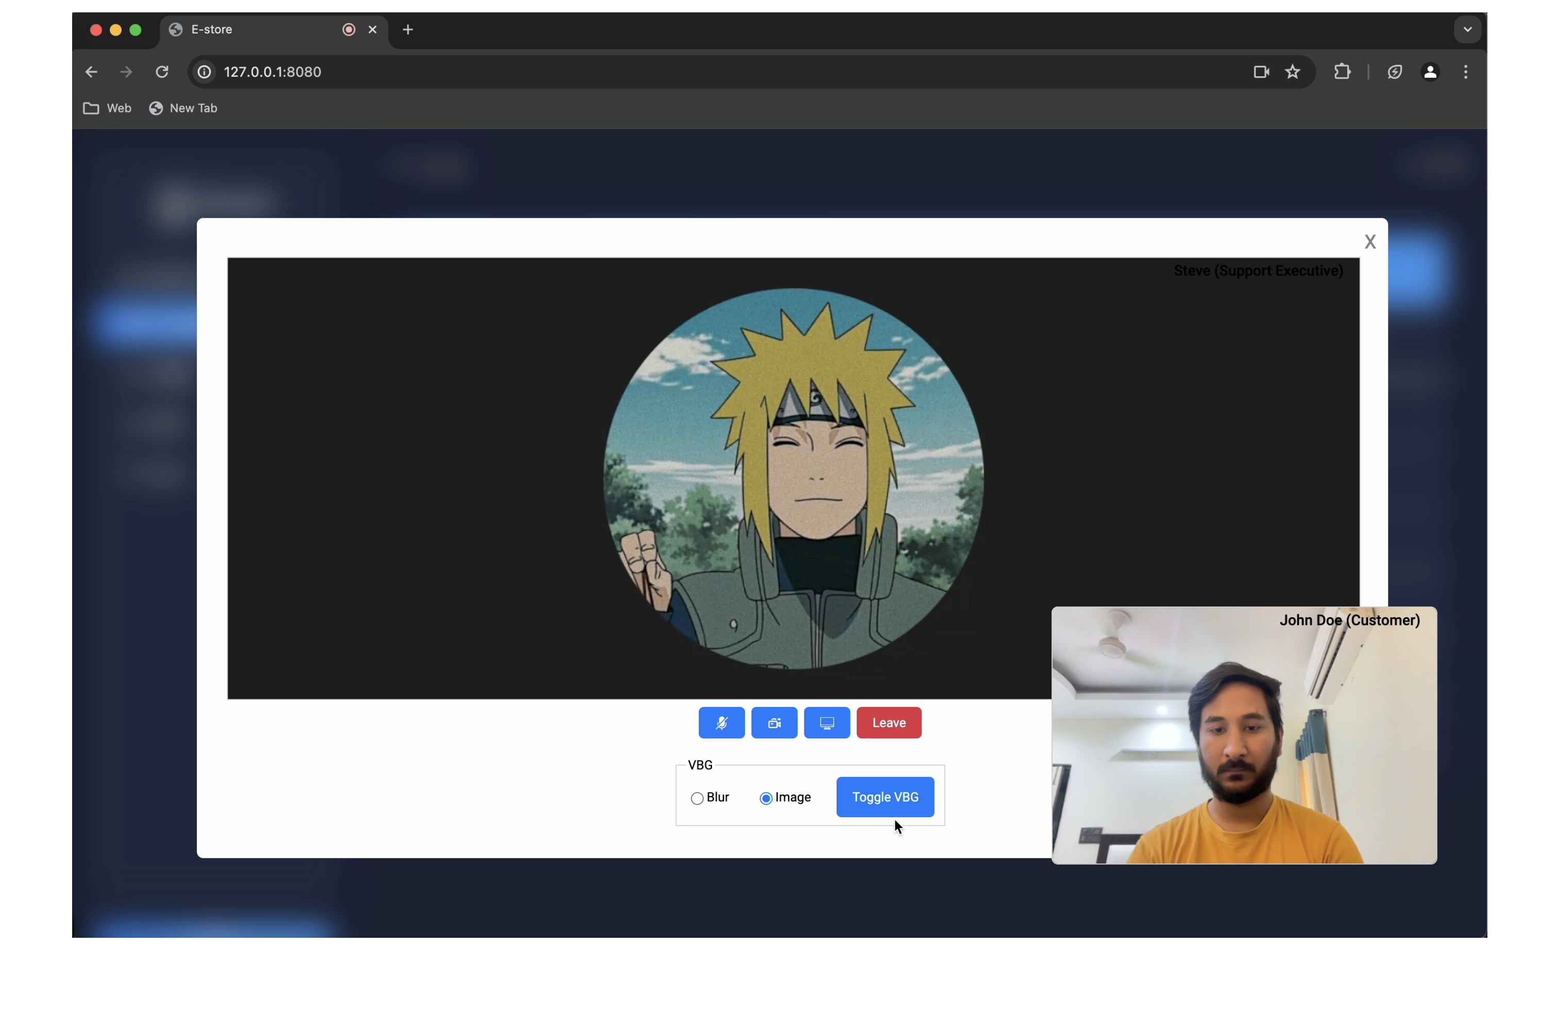Reload the page
1558x1012 pixels.
[x=162, y=72]
